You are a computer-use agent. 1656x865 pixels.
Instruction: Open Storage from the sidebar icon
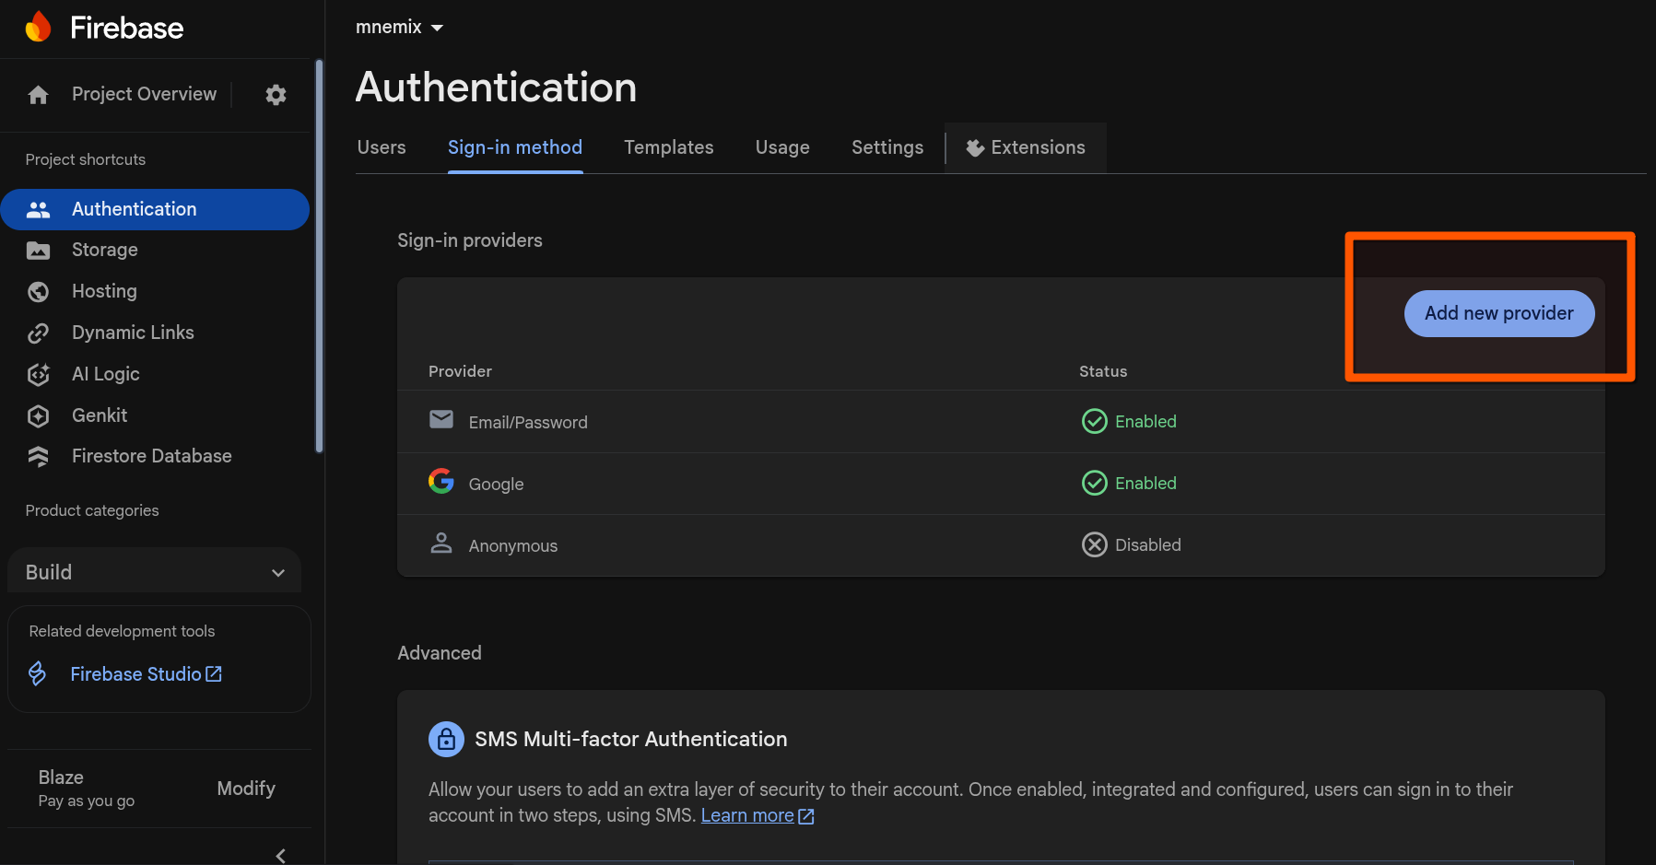(x=39, y=250)
